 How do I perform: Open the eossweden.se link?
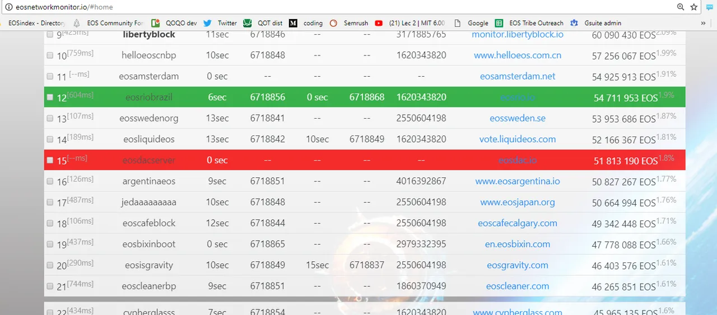(x=518, y=118)
